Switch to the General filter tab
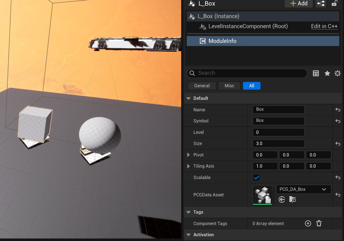The width and height of the screenshot is (344, 241). click(x=202, y=86)
